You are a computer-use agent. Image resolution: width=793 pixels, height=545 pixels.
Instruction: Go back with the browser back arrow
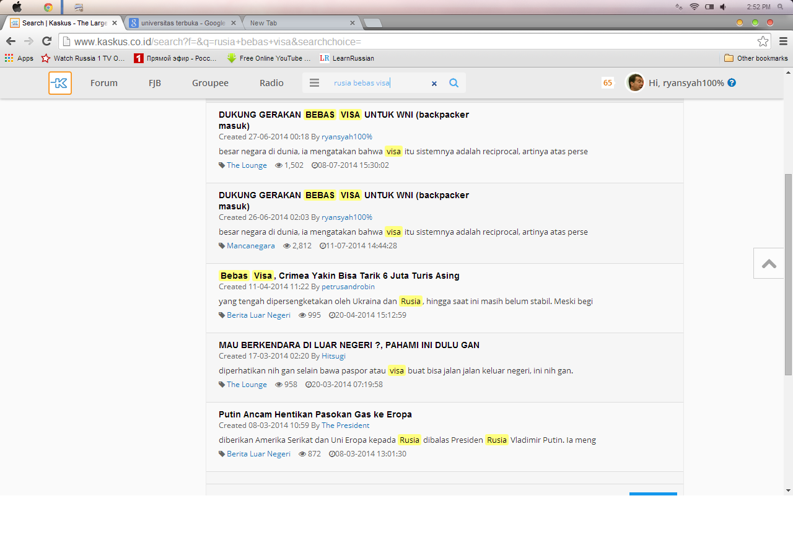(11, 41)
